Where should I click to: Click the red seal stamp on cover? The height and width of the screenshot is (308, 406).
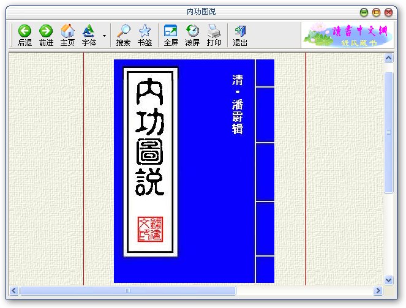click(x=150, y=230)
